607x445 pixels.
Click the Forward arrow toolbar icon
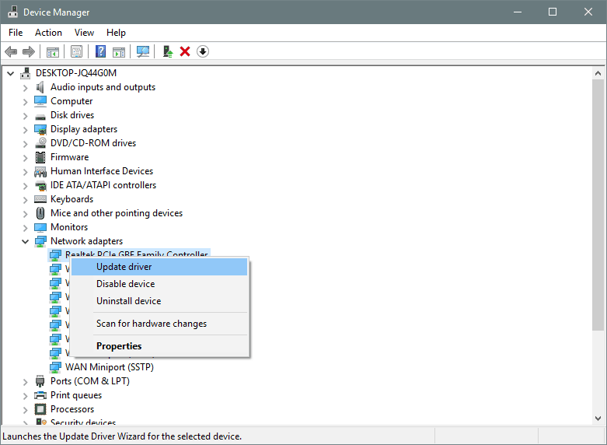[x=29, y=51]
